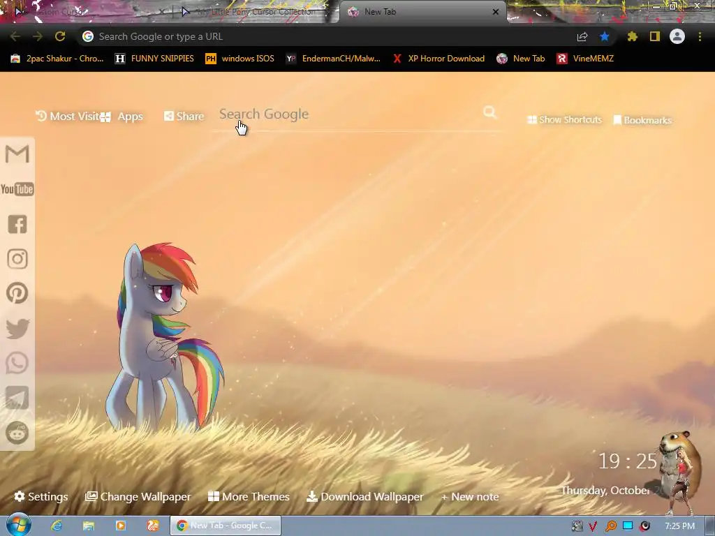Open Chrome three-dot menu
Screen dimensions: 715x536
(700, 36)
